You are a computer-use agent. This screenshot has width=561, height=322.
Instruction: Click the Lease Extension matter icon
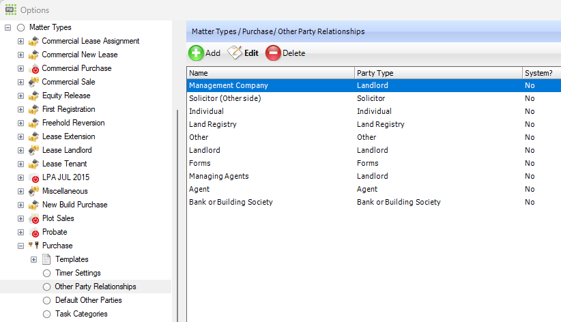[33, 136]
